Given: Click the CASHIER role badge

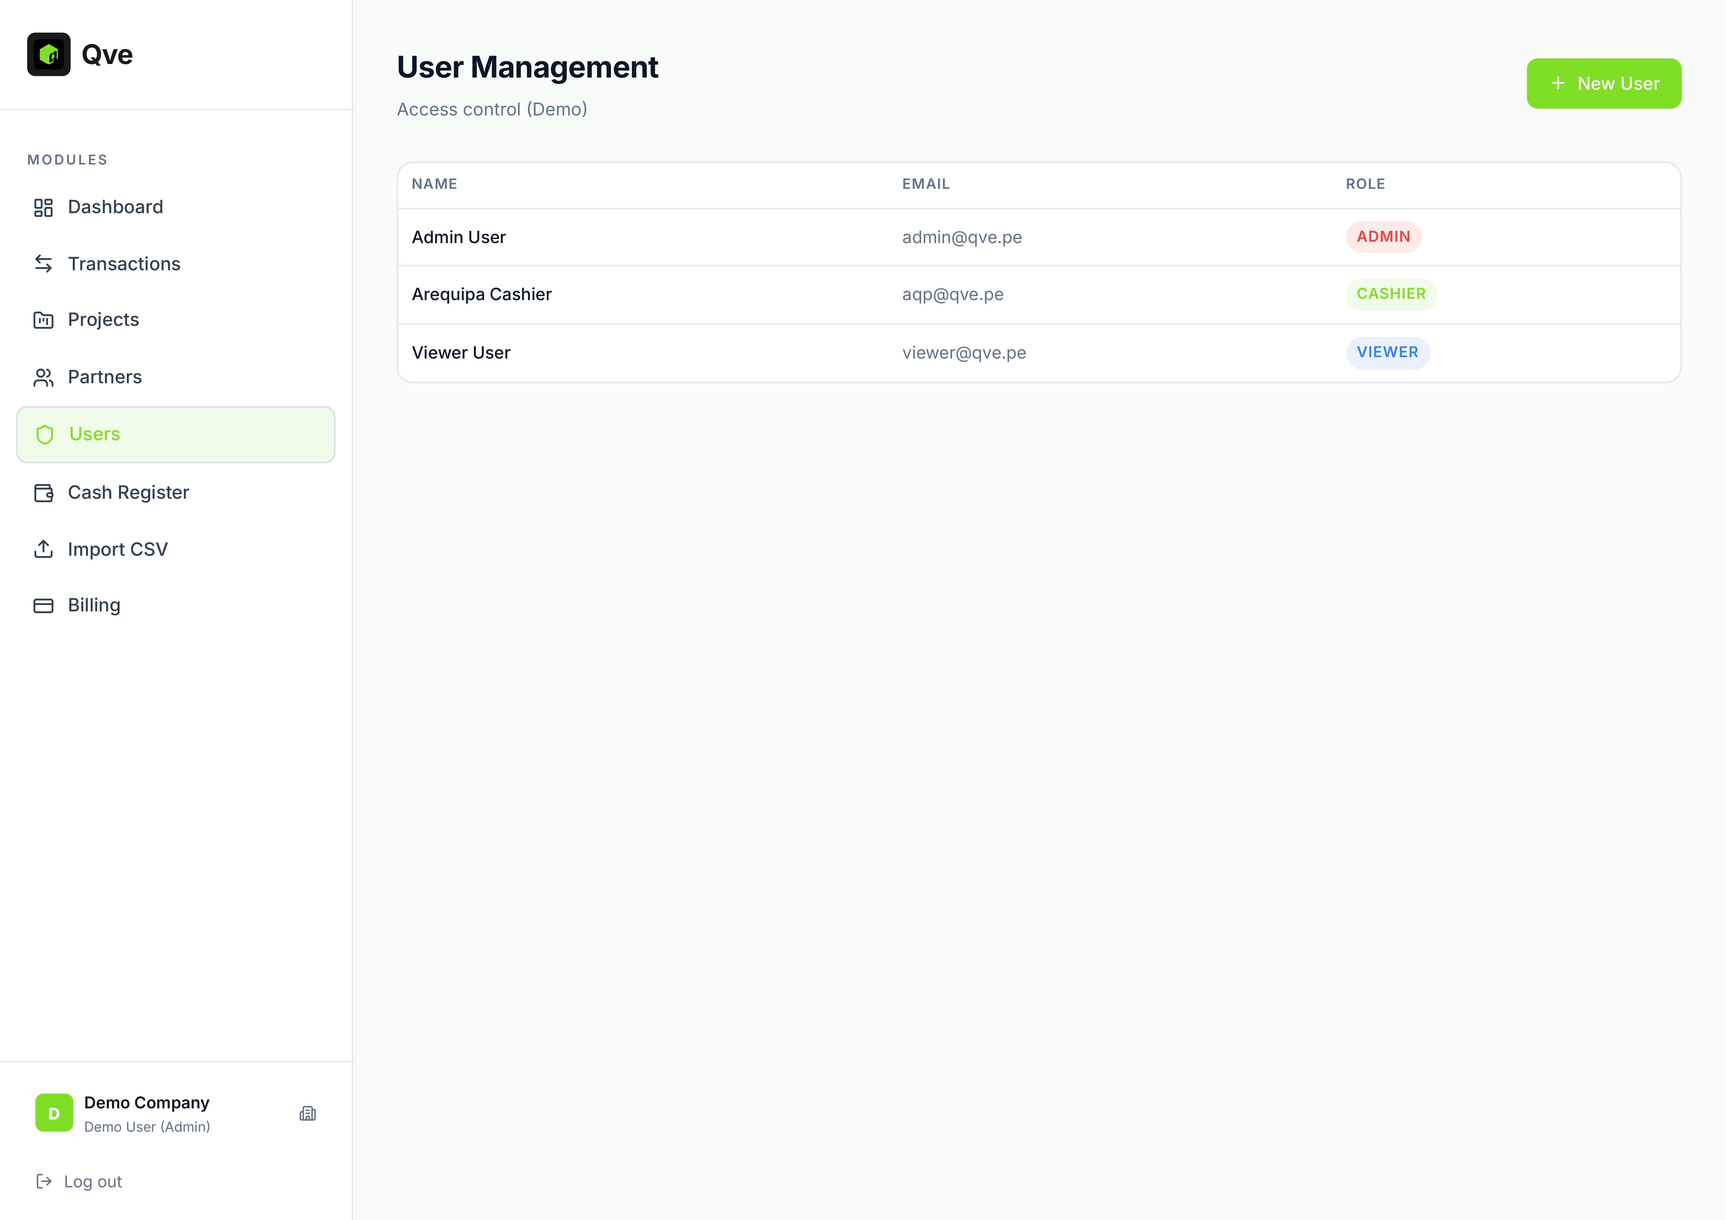Looking at the screenshot, I should 1391,294.
